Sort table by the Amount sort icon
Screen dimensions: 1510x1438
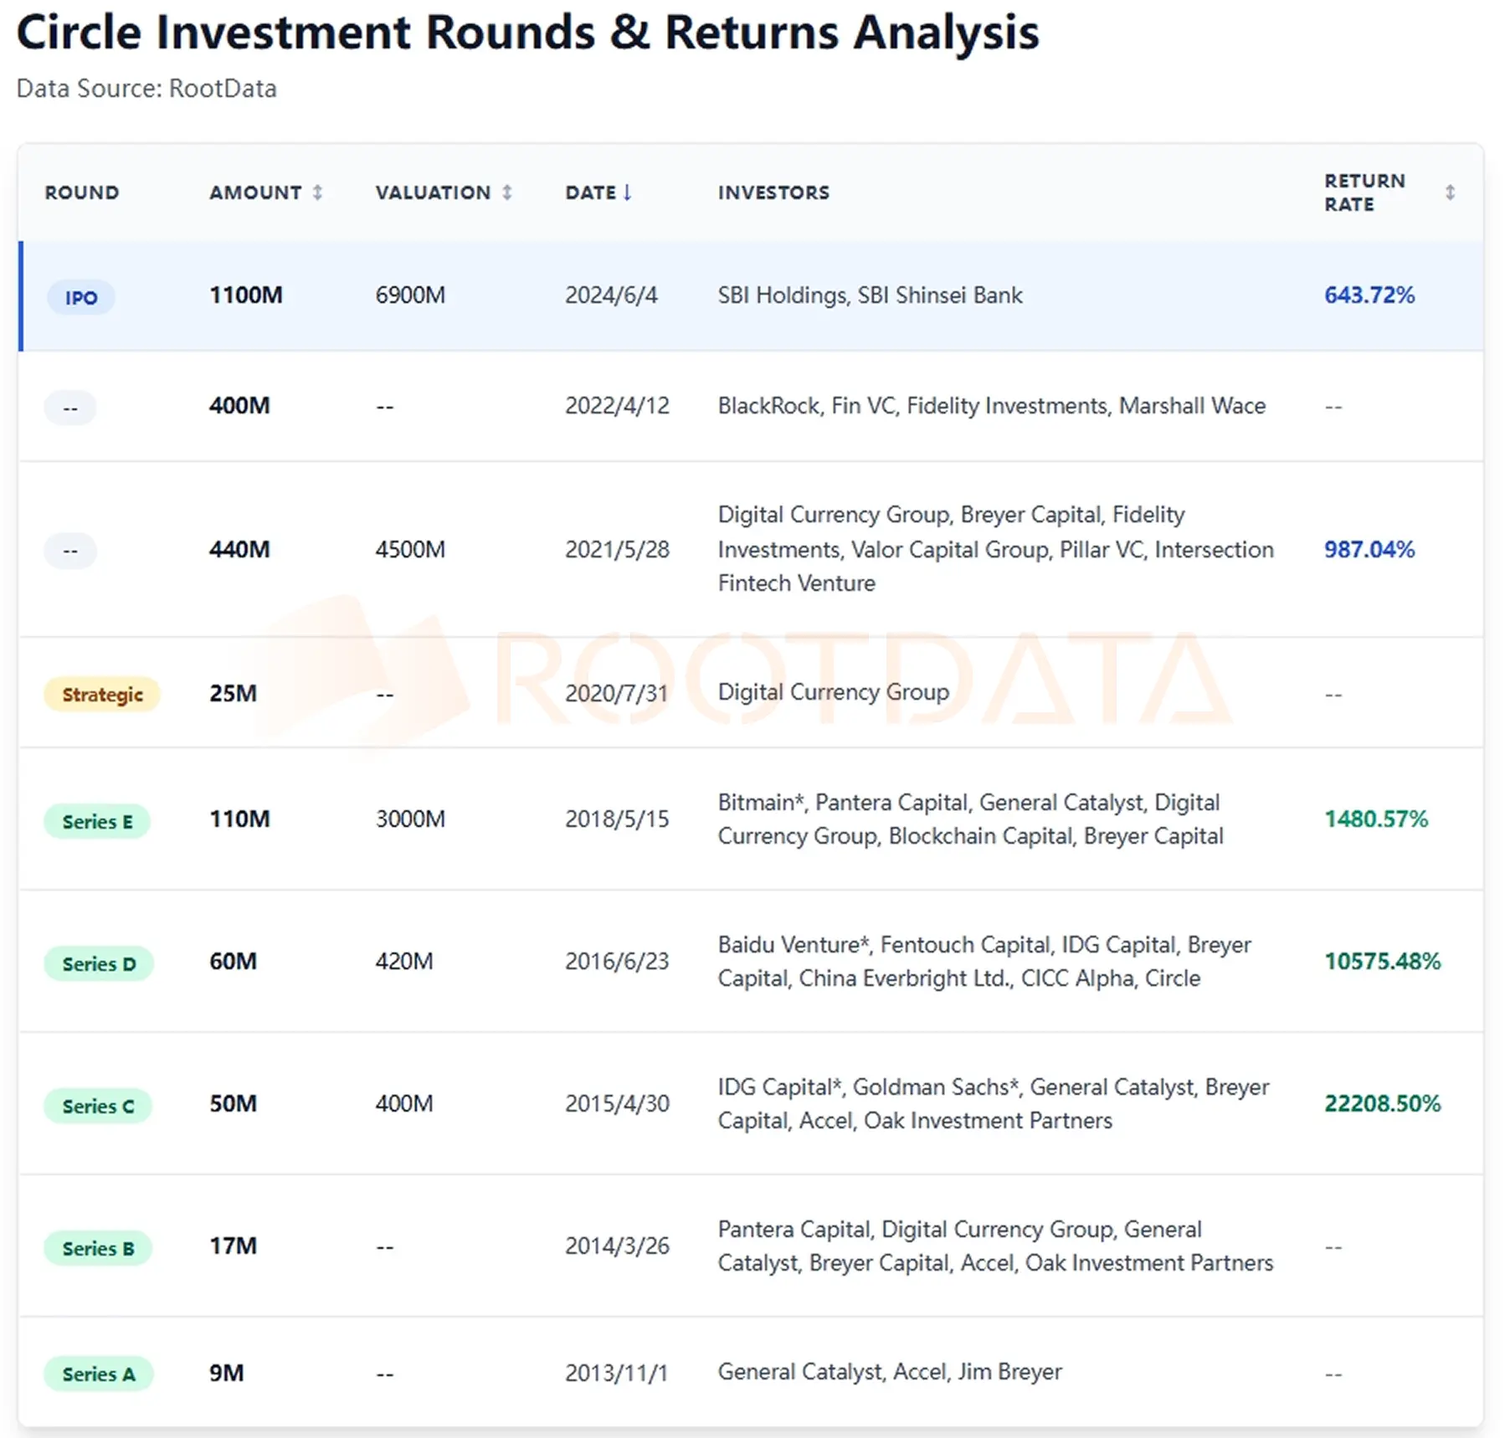pos(317,193)
